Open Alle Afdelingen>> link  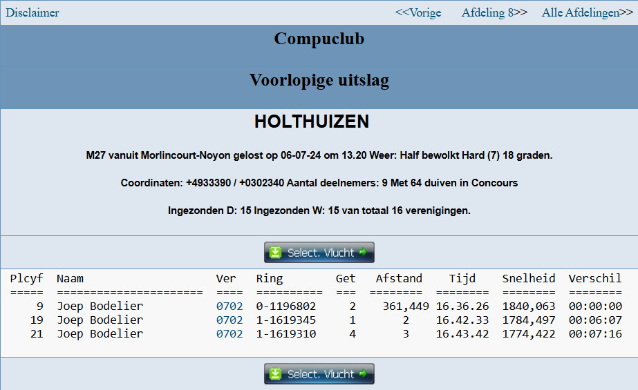(587, 12)
